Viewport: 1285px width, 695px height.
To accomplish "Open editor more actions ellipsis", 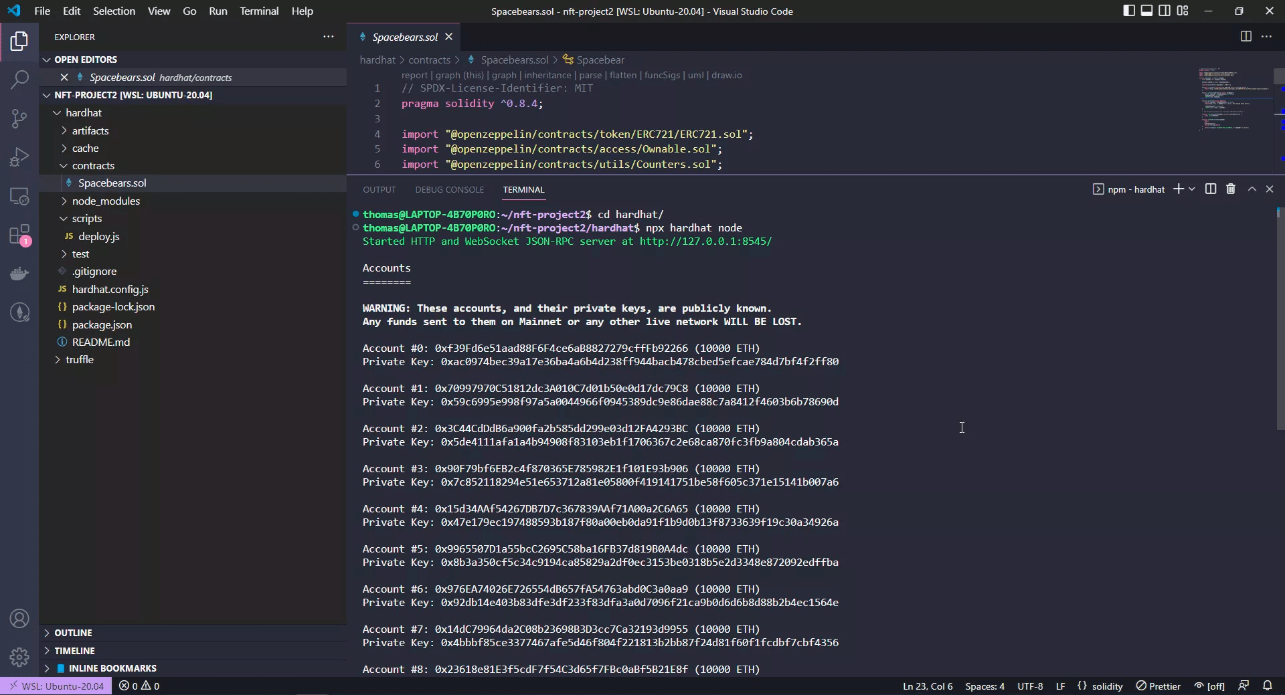I will [1266, 37].
